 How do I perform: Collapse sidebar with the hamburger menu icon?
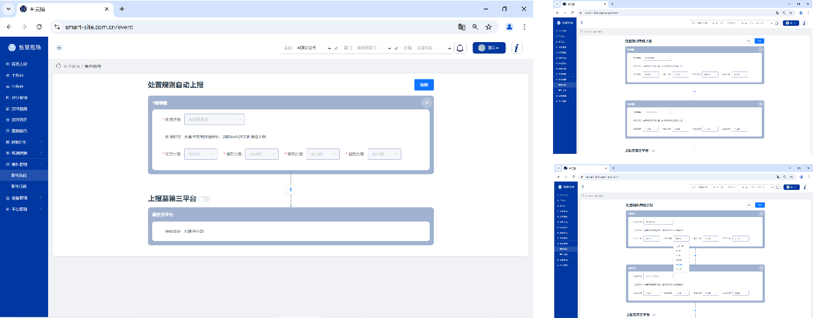click(x=59, y=48)
